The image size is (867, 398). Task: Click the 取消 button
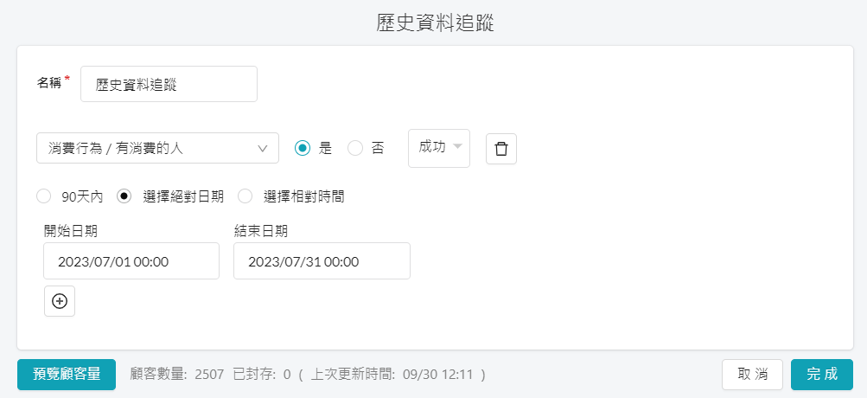click(753, 375)
